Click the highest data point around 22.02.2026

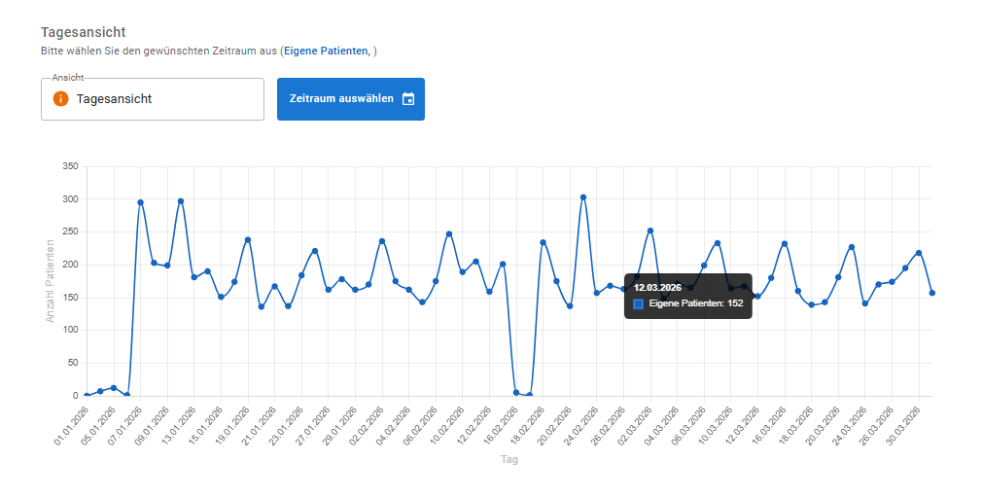583,197
